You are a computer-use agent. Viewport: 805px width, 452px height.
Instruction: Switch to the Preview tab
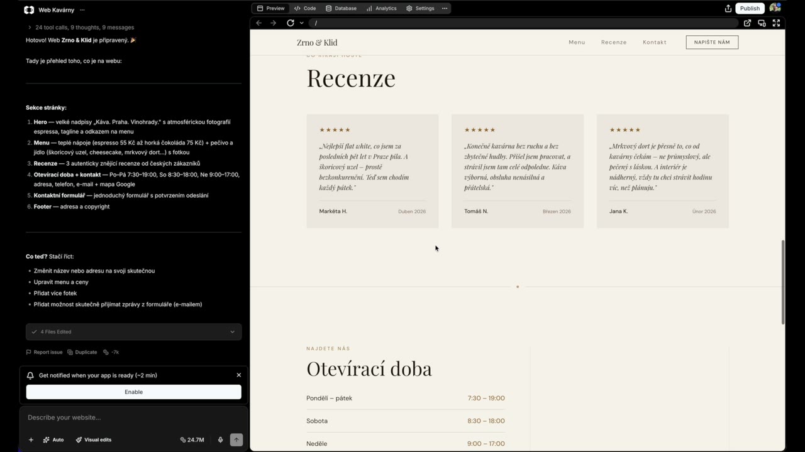click(x=270, y=8)
